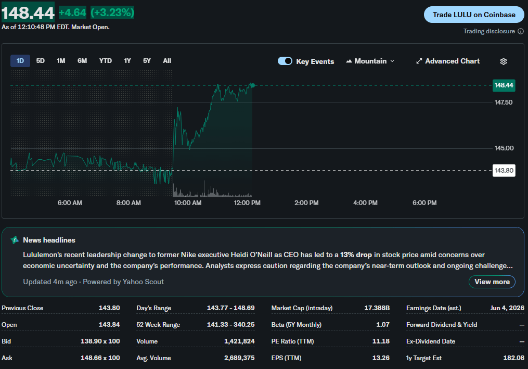Screen dimensions: 528x369
Task: Click the Market Cap value 17.388B
Action: click(x=377, y=308)
